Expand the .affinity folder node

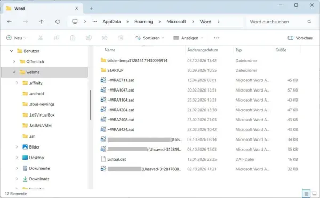click(x=17, y=83)
